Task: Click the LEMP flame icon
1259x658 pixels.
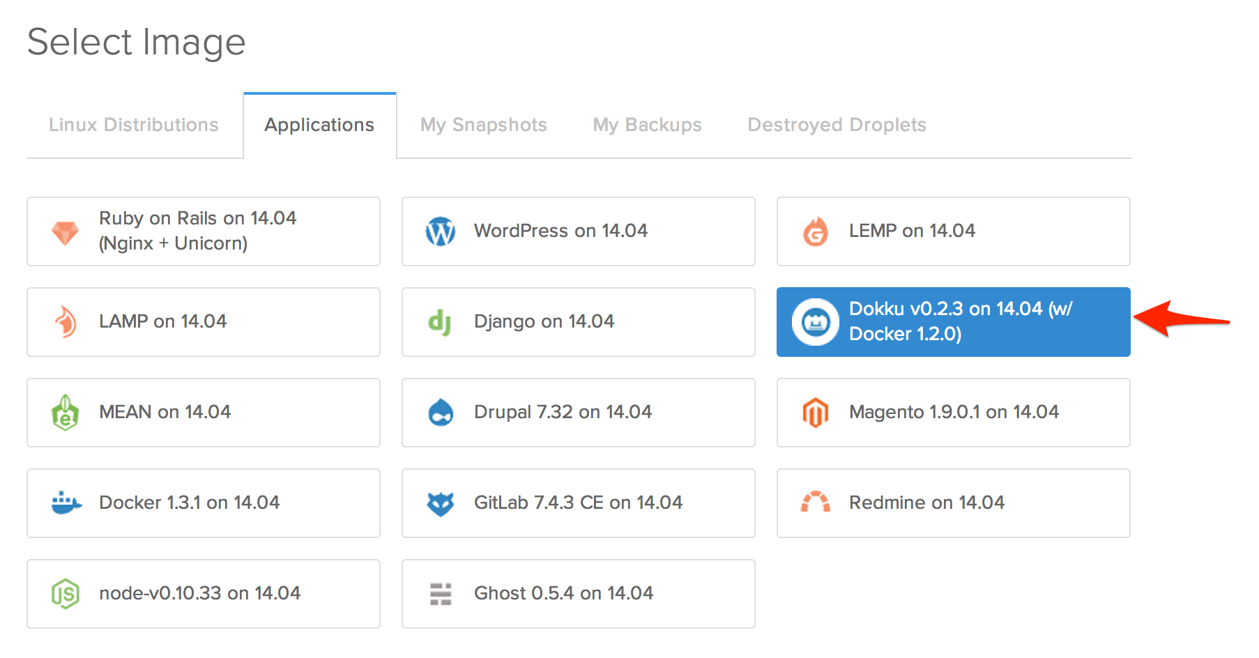Action: [x=816, y=231]
